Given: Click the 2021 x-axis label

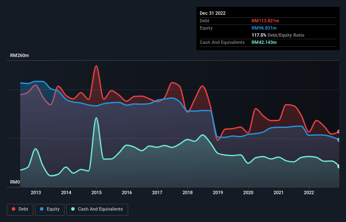Looking at the screenshot, I should click(x=279, y=192).
